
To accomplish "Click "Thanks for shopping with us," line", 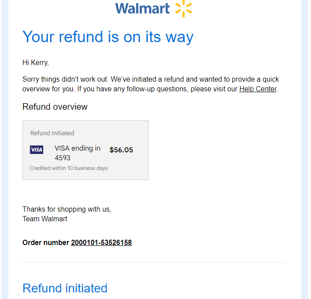I will [67, 209].
